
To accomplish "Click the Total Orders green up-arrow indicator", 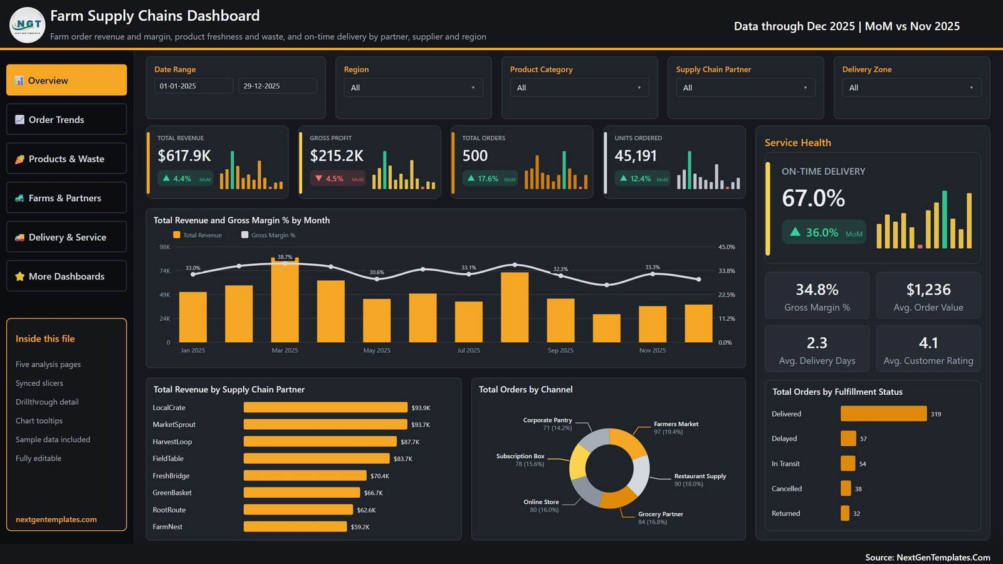I will (471, 179).
